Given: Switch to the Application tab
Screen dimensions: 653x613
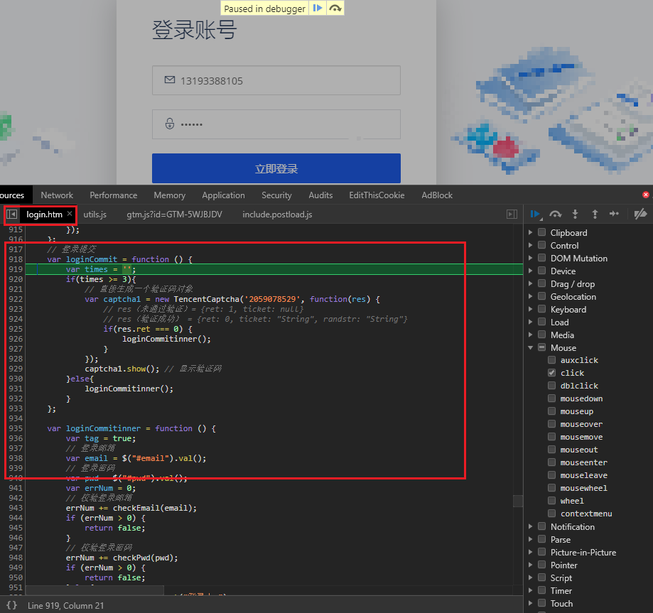Looking at the screenshot, I should click(223, 195).
